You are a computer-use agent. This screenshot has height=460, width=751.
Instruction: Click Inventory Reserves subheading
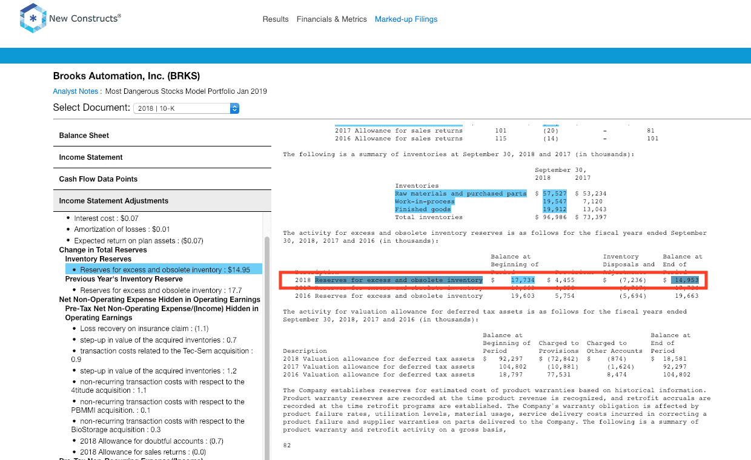coord(98,259)
